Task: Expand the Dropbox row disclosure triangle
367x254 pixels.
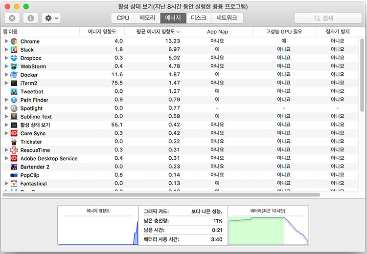Action: (x=6, y=58)
